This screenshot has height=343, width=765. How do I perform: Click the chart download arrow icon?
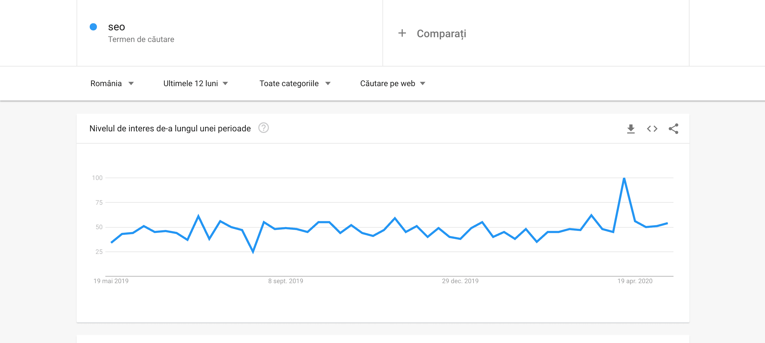630,129
